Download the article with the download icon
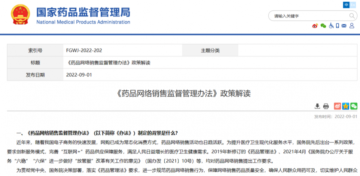The width and height of the screenshot is (360, 176). (x=317, y=106)
